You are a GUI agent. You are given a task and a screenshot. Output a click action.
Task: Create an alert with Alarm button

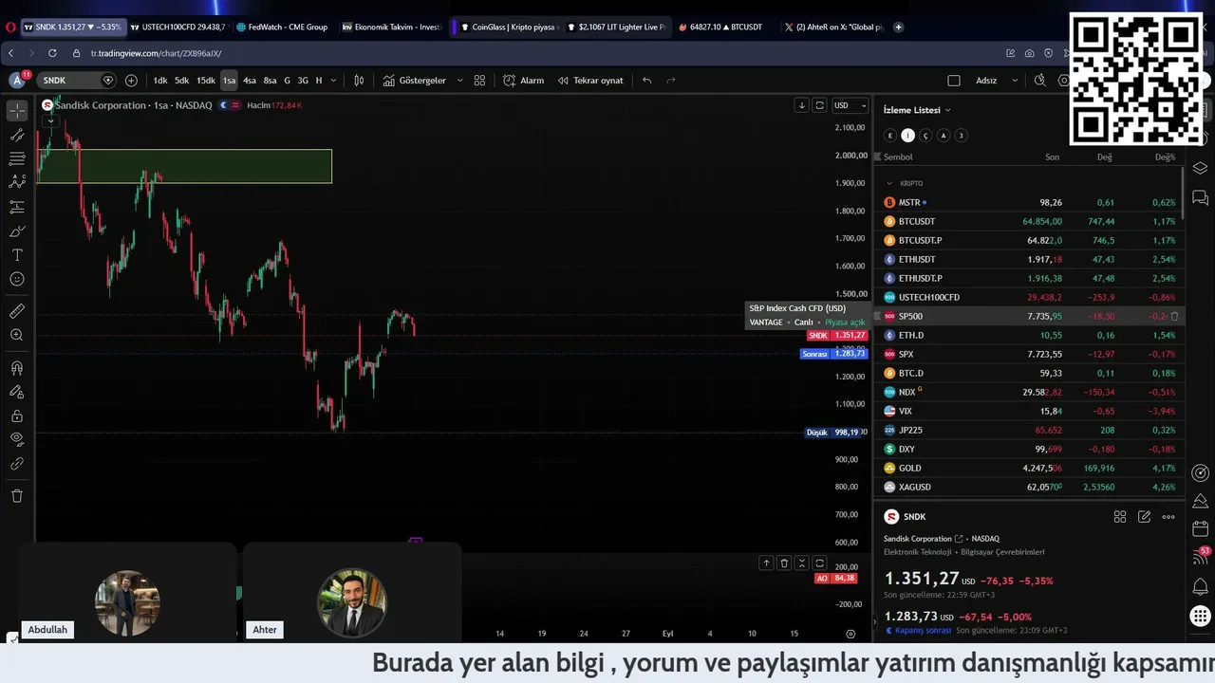coord(524,81)
